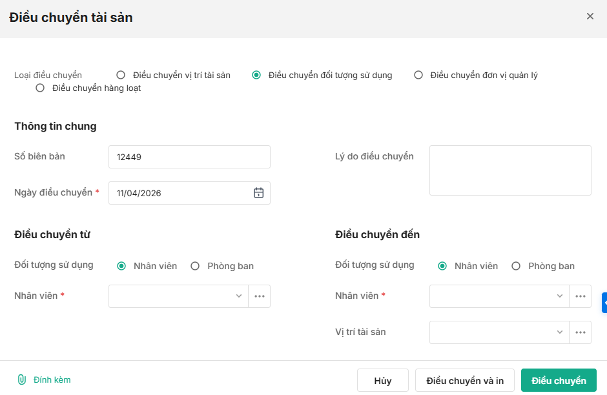Open source Nhân viên lookup ellipsis button
The image size is (607, 395).
[x=260, y=296]
